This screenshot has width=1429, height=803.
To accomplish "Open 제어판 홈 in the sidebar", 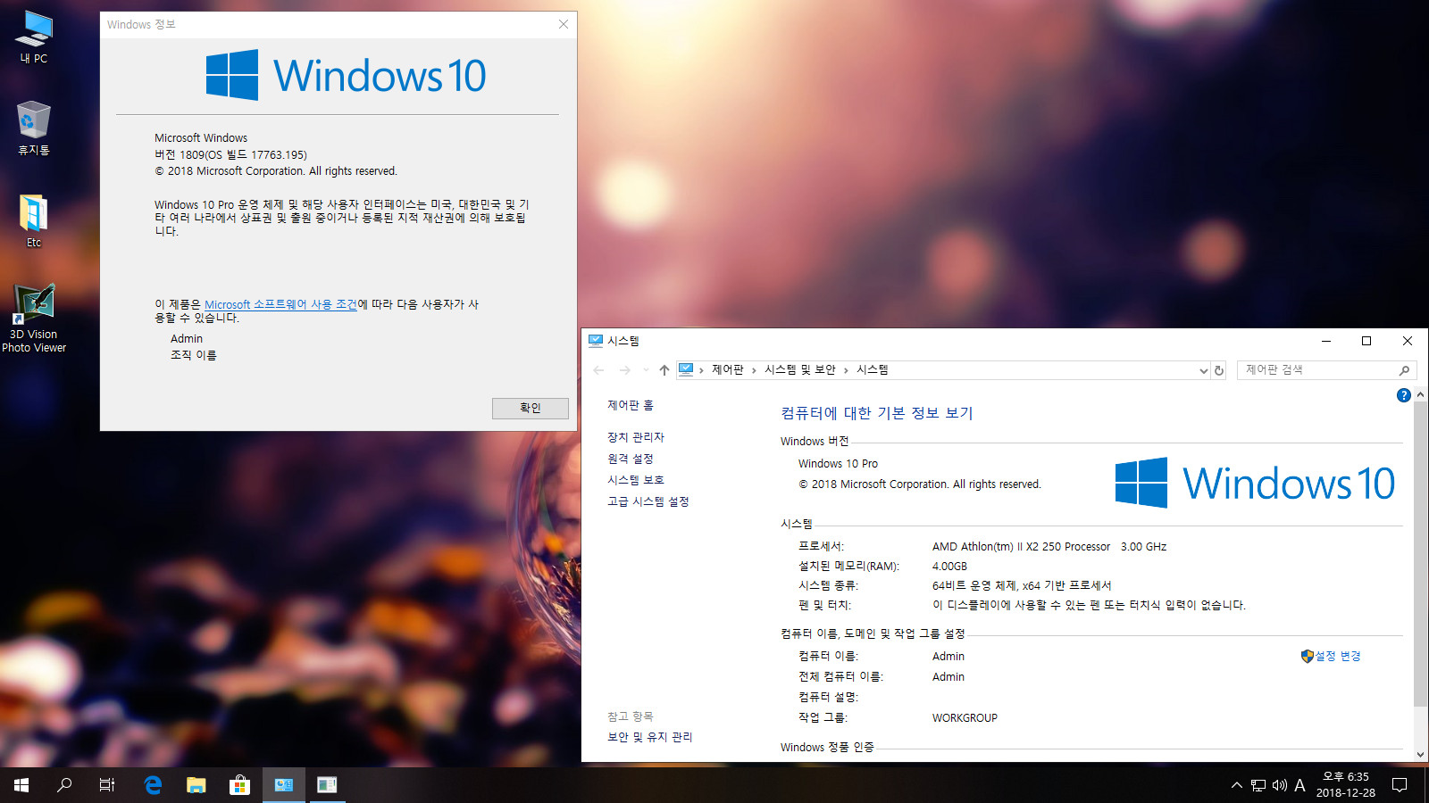I will click(x=631, y=405).
